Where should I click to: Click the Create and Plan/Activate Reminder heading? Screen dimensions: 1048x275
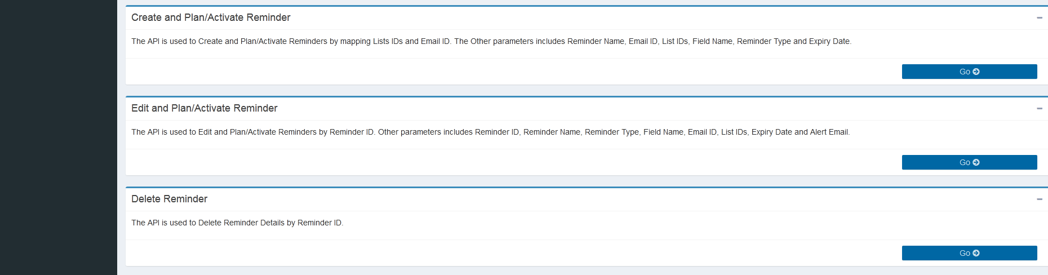point(211,17)
